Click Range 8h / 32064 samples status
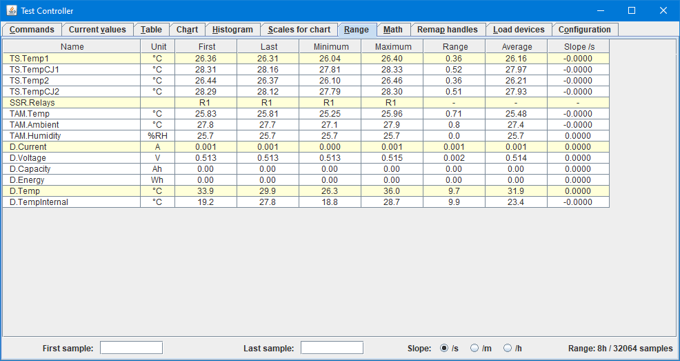 (621, 348)
